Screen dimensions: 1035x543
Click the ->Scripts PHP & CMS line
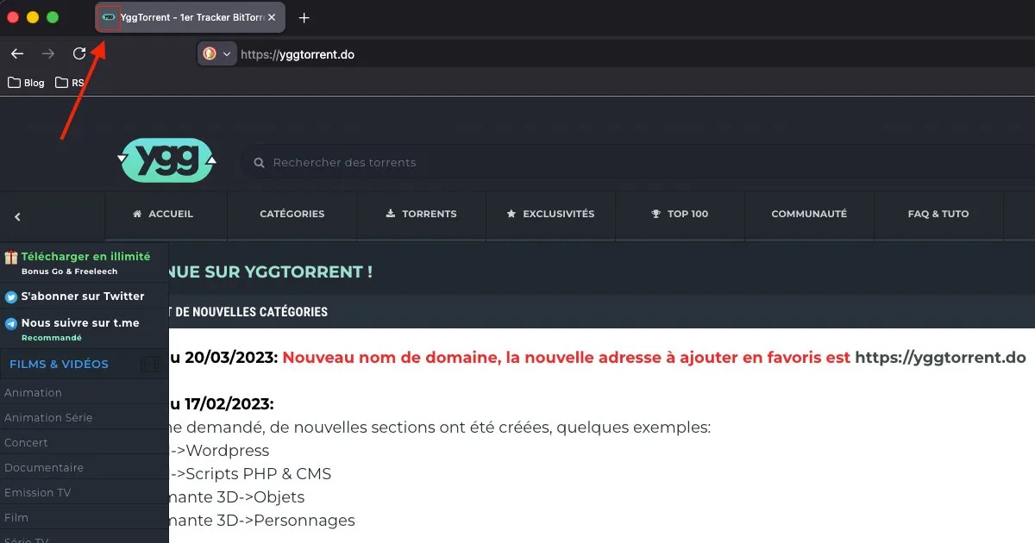point(250,474)
